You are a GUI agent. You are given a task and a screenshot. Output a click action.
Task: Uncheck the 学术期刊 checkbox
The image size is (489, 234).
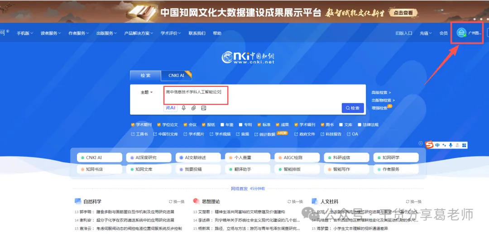(133, 124)
